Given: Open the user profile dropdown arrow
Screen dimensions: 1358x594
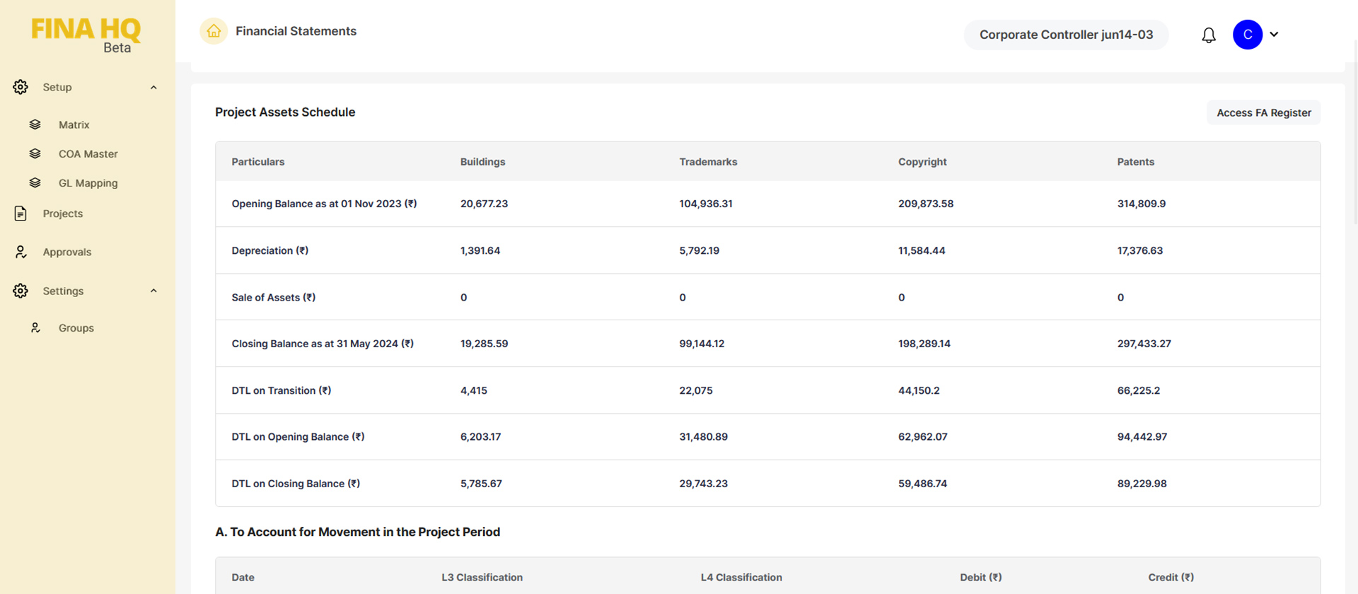Looking at the screenshot, I should coord(1274,35).
